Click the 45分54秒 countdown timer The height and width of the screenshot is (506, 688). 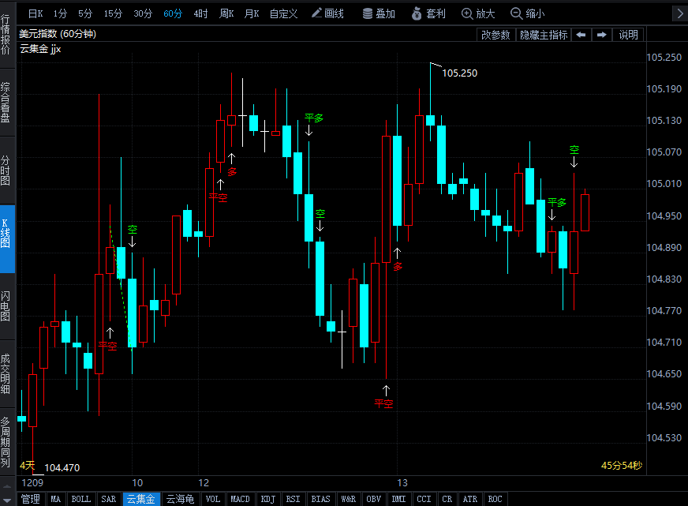click(x=622, y=465)
